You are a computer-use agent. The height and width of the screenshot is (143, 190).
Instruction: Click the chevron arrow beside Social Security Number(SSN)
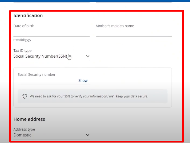(x=88, y=56)
